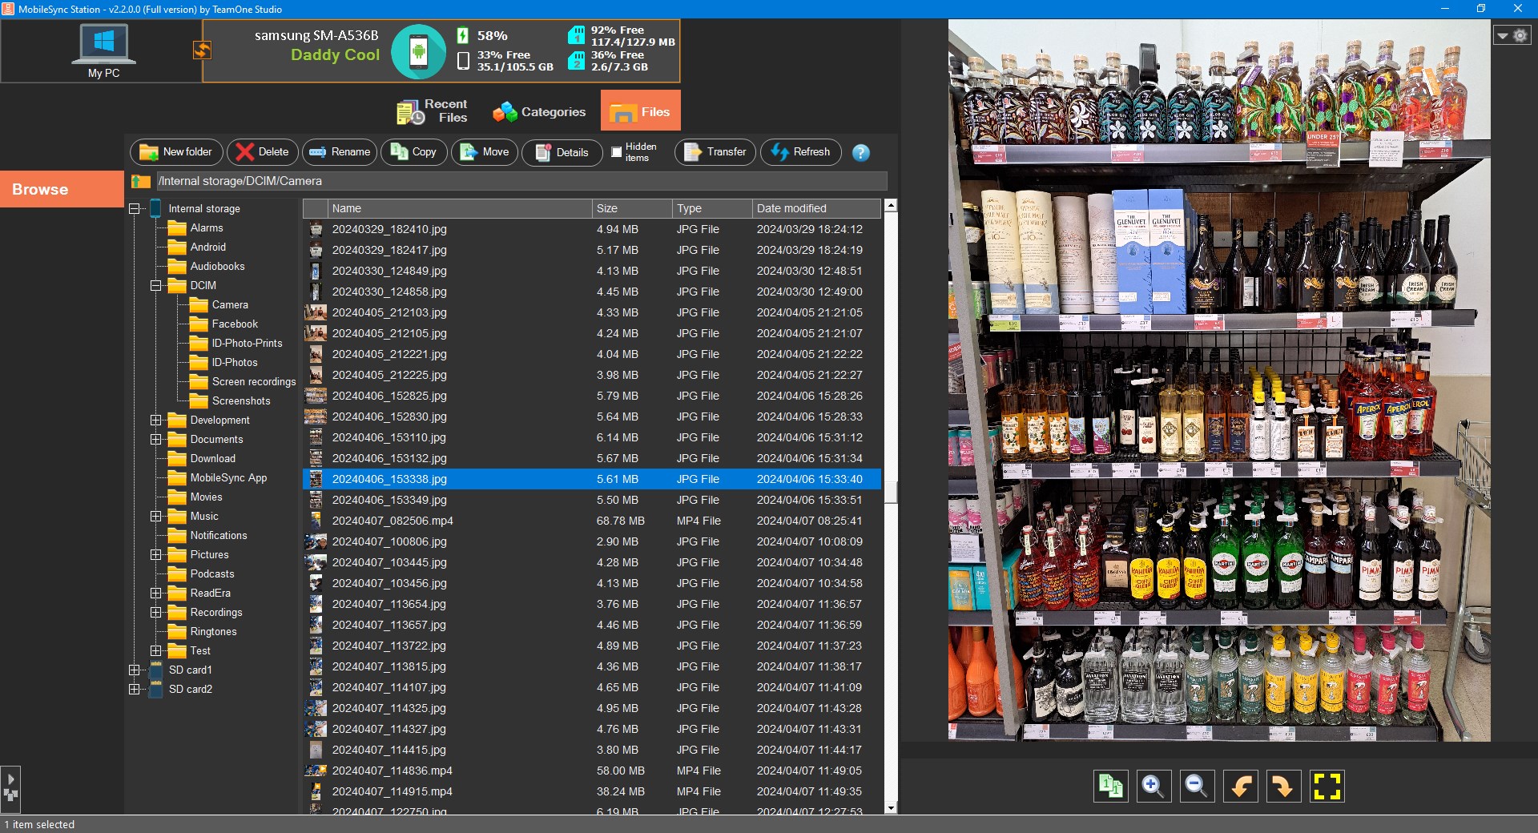Image resolution: width=1538 pixels, height=833 pixels.
Task: Open the Browse side tab
Action: click(x=62, y=189)
